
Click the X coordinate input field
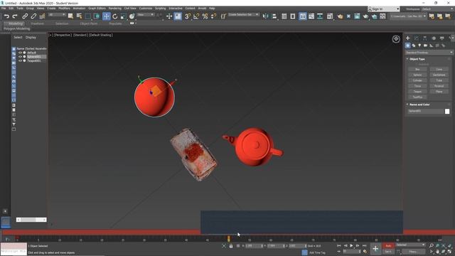253,246
